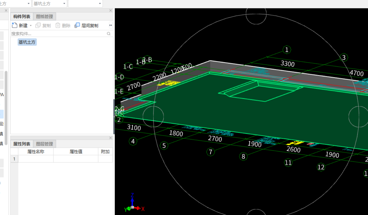The height and width of the screenshot is (215, 368).
Task: Click the top handle of the orbit ring
Action: (256, 13)
